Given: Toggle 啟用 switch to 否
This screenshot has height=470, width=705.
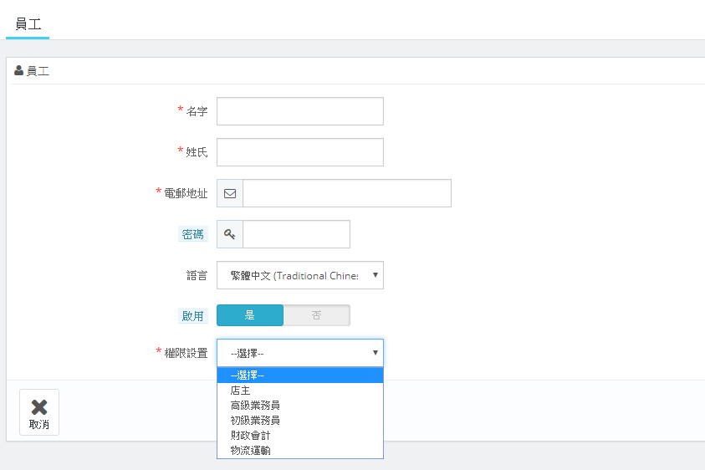Looking at the screenshot, I should point(316,315).
